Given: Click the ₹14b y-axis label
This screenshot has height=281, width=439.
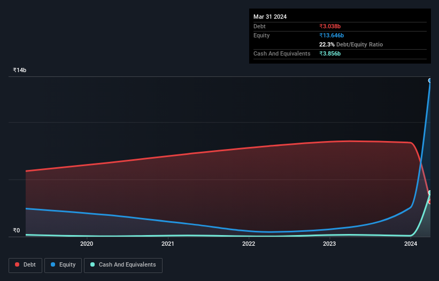Looking at the screenshot, I should pyautogui.click(x=20, y=70).
